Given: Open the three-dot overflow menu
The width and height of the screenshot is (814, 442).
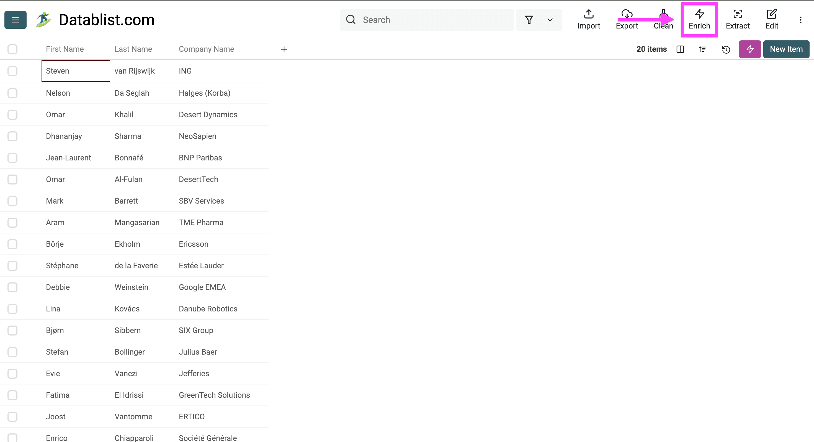Looking at the screenshot, I should 801,20.
